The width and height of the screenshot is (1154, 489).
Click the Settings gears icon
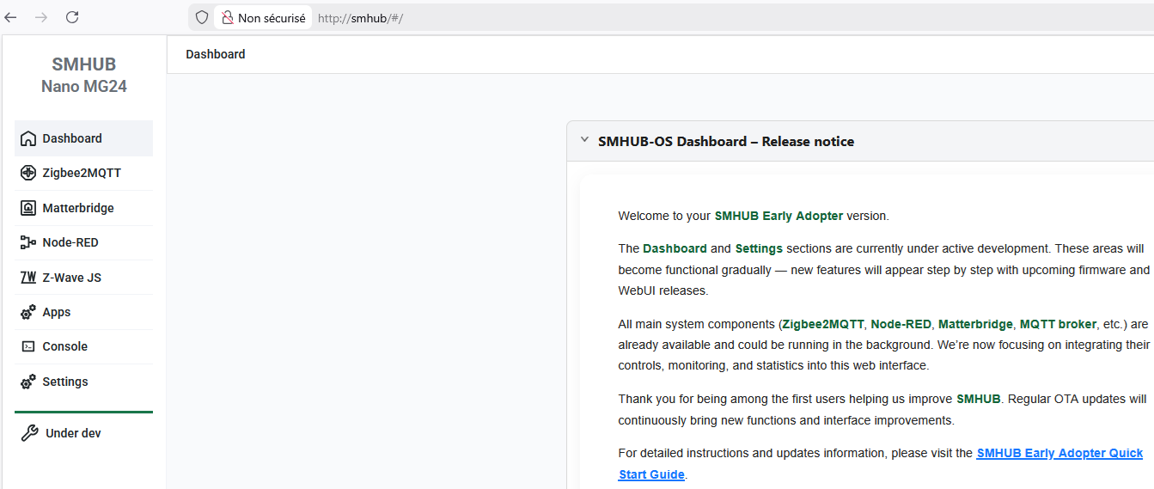27,382
